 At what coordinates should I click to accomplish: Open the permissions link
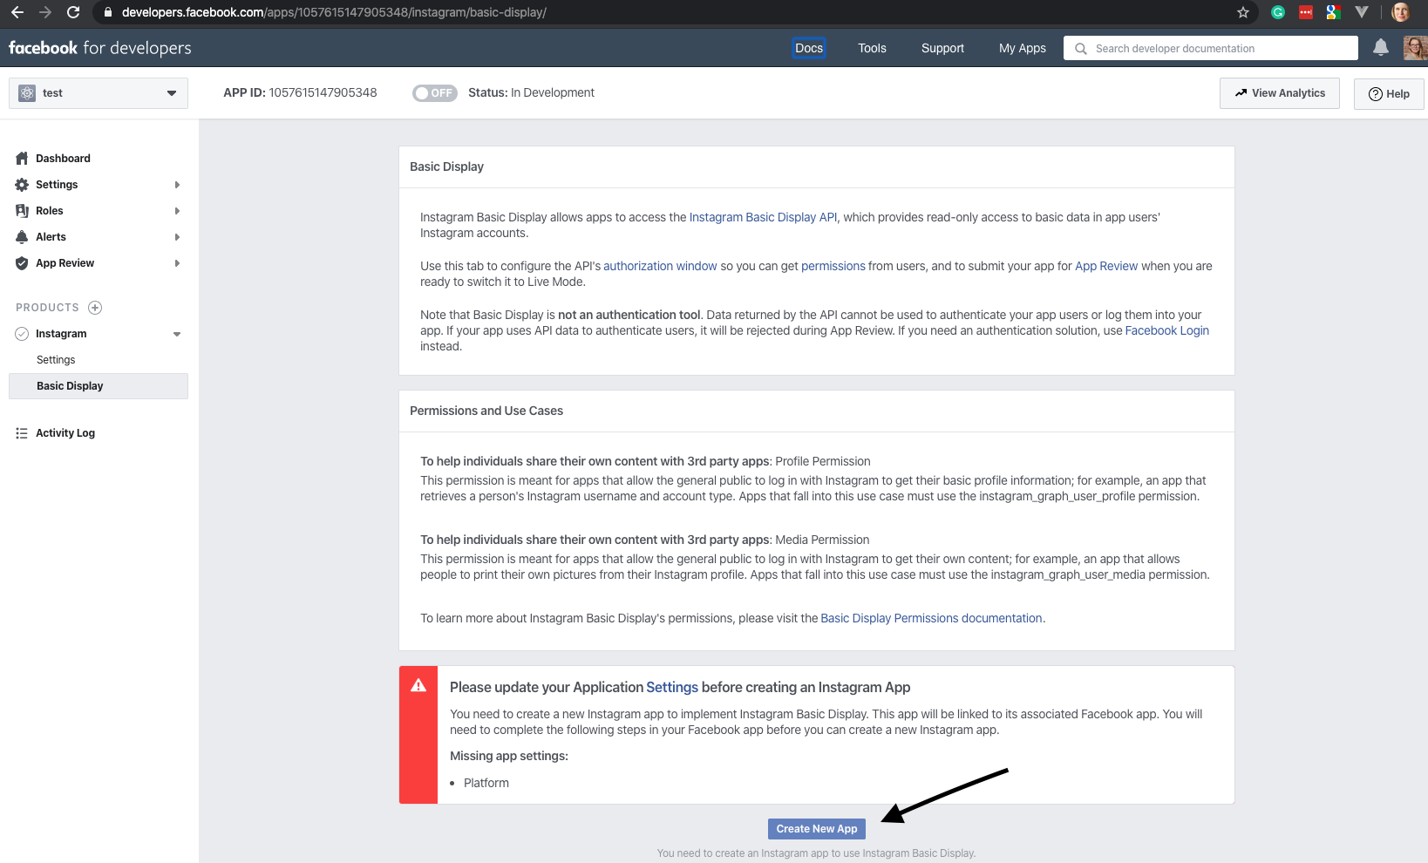tap(833, 266)
